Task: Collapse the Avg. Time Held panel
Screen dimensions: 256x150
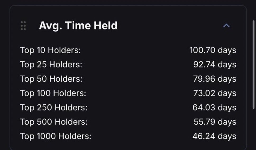Action: click(x=226, y=26)
